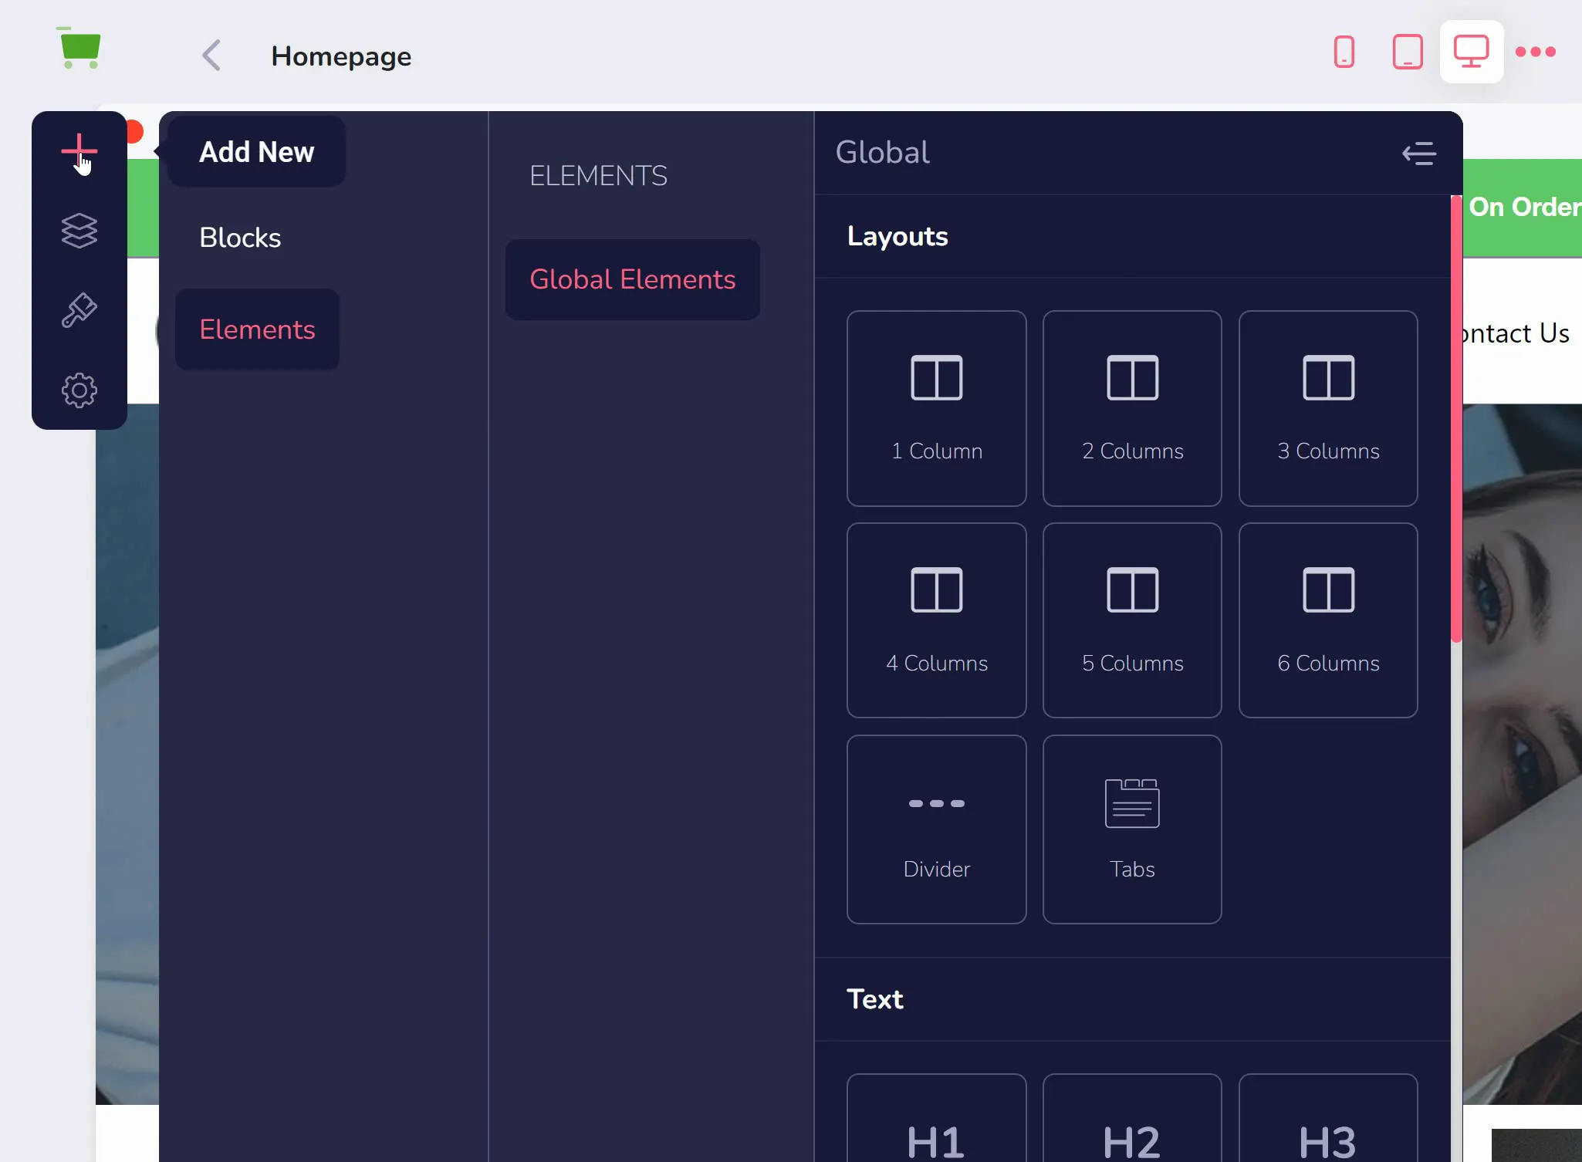
Task: Select Elements in the Add New menu
Action: [257, 329]
